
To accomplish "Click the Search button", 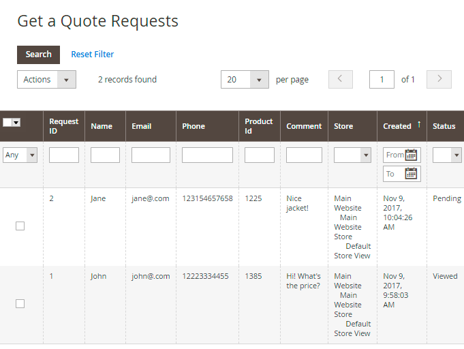I will [38, 55].
